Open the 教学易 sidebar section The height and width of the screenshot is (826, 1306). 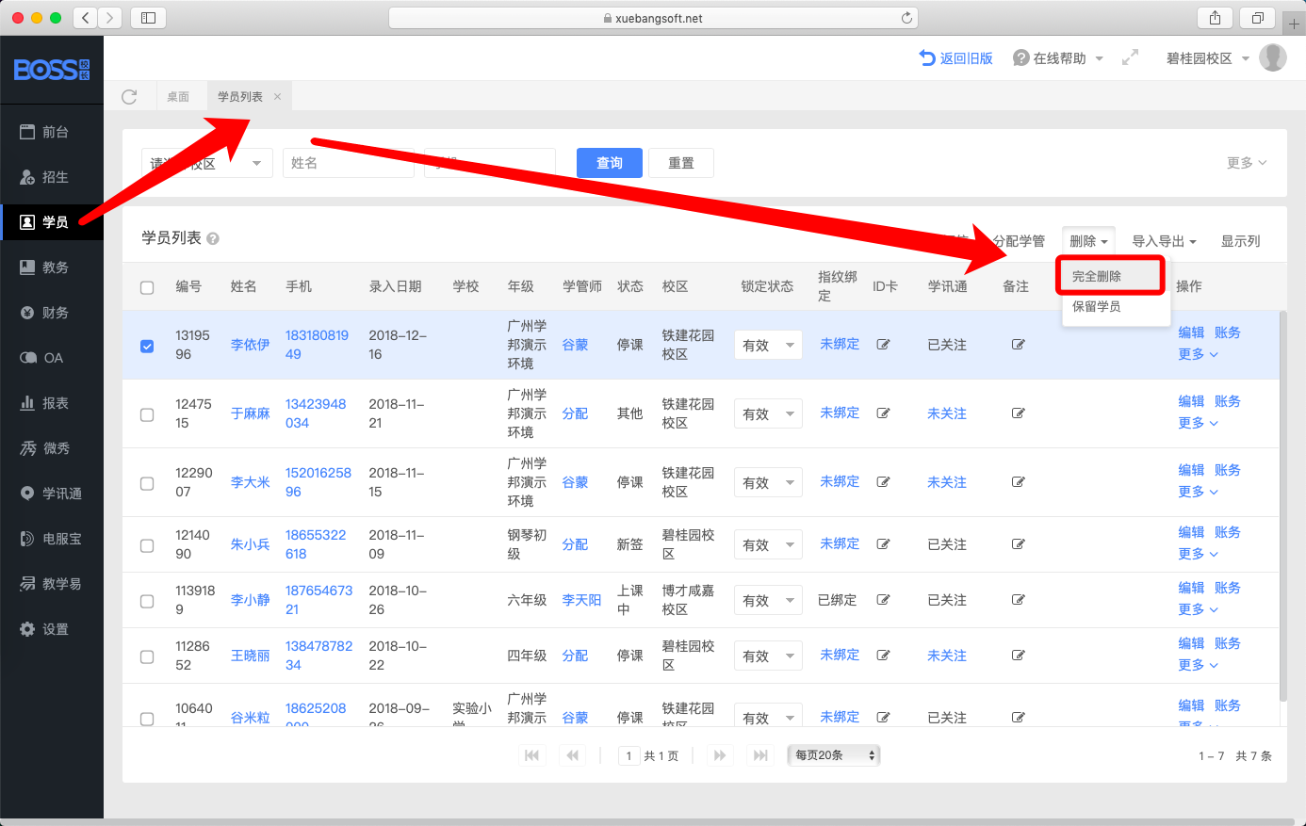(51, 584)
